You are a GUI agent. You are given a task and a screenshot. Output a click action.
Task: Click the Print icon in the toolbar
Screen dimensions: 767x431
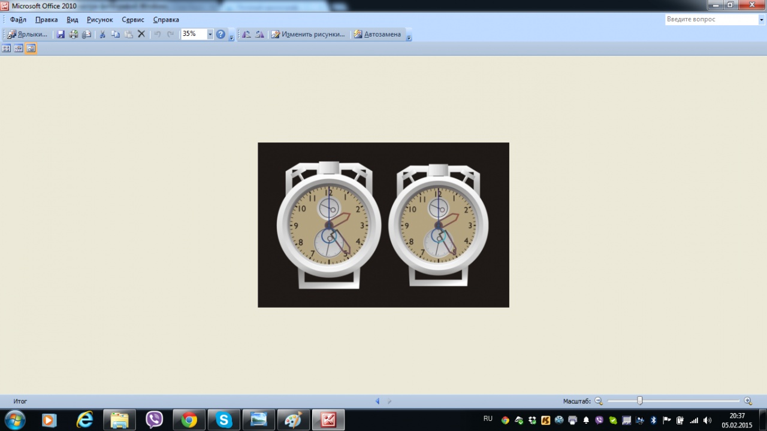tap(74, 35)
